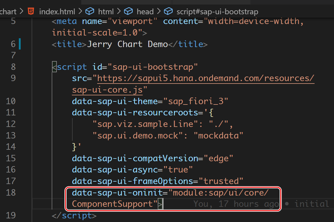Screen dimensions: 334x222
Task: Click line number 6 in gutter
Action: [x=13, y=44]
